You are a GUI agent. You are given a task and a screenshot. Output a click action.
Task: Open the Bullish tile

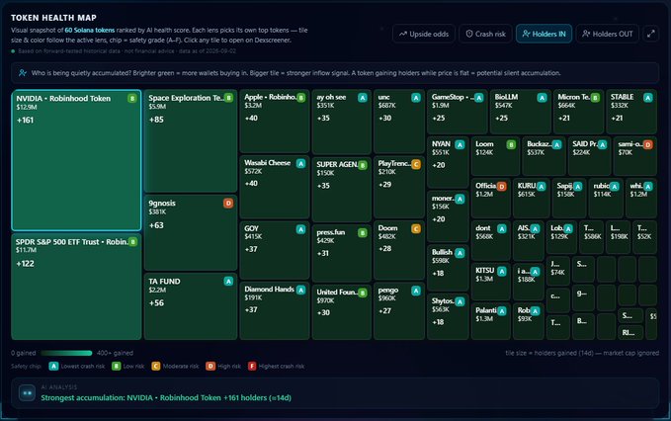click(x=448, y=268)
